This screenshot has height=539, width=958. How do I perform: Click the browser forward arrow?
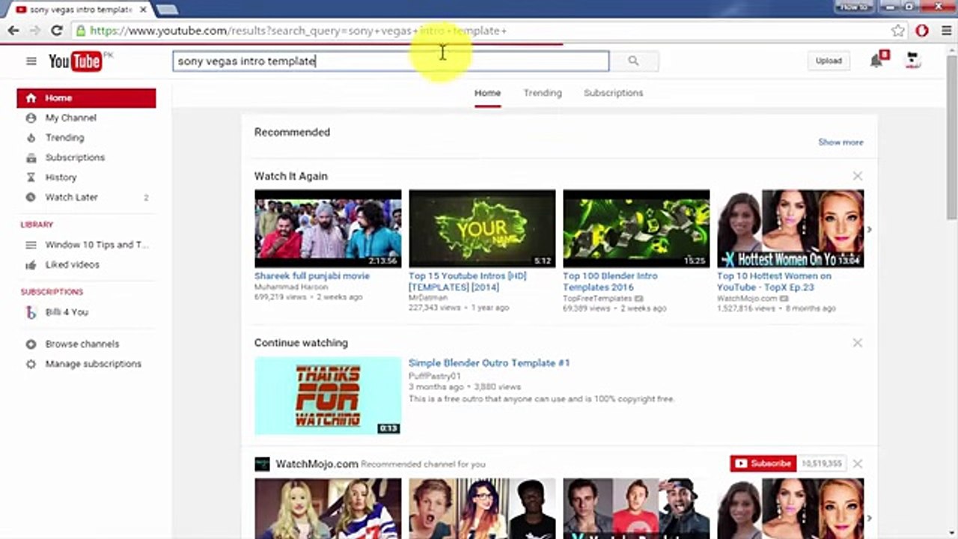(x=34, y=31)
